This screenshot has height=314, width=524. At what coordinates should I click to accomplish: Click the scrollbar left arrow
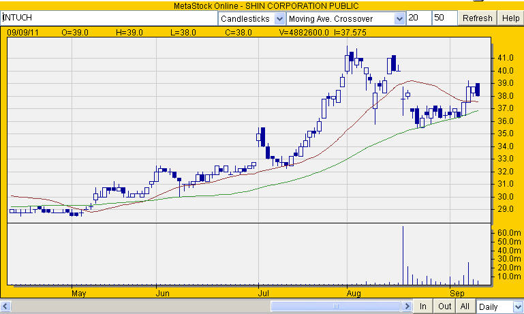point(5,306)
